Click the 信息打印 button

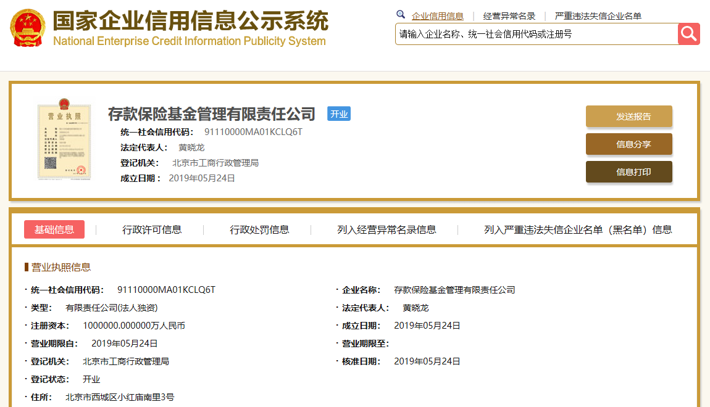tap(629, 172)
